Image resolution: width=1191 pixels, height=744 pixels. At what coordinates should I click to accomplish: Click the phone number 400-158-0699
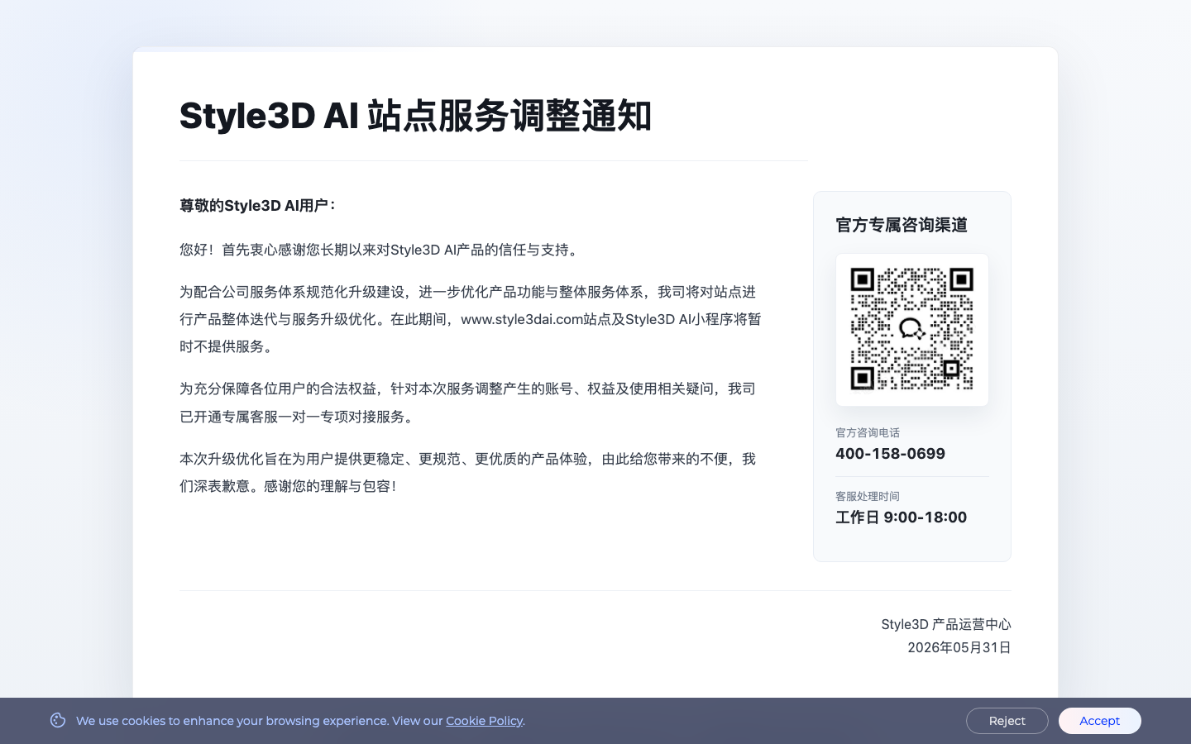(890, 453)
